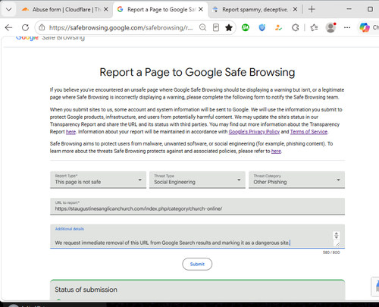Click the browser Back arrow
This screenshot has height=307, width=379.
click(8, 27)
